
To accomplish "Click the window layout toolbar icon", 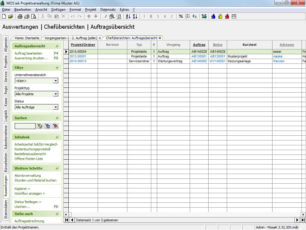I will coord(234,16).
